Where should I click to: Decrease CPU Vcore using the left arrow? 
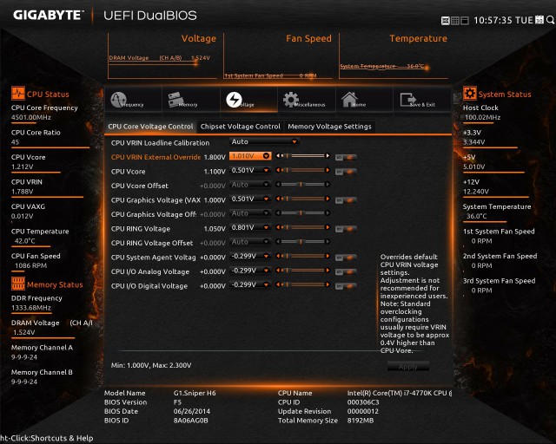pos(278,170)
